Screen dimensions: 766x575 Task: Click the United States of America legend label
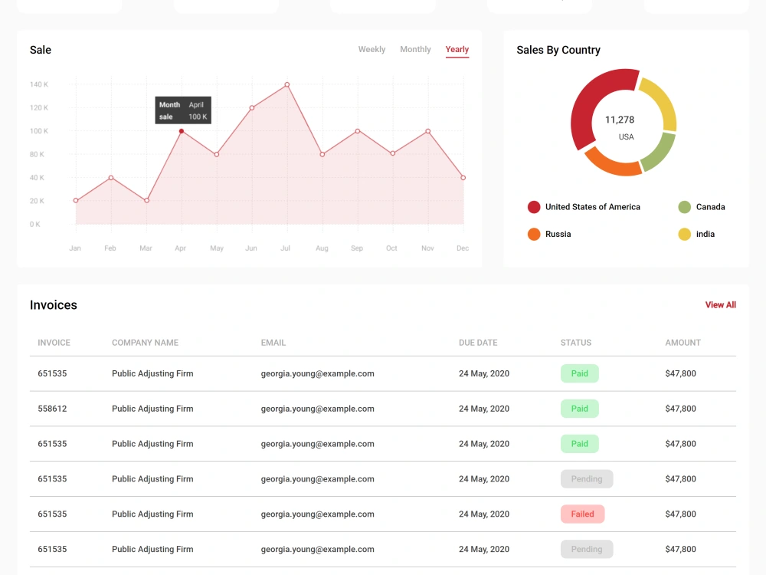click(x=593, y=207)
